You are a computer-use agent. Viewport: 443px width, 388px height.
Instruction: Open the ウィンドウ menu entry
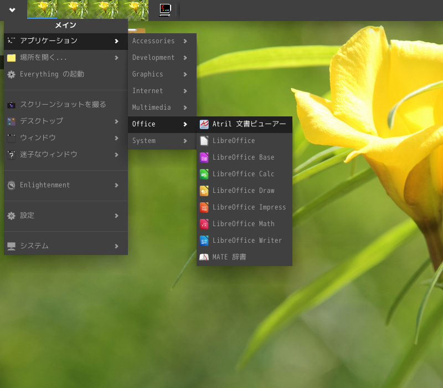66,138
